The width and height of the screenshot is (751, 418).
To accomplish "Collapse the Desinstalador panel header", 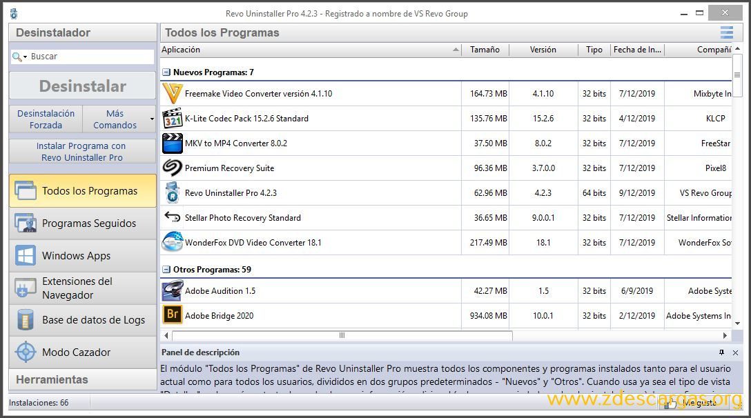I will click(83, 32).
